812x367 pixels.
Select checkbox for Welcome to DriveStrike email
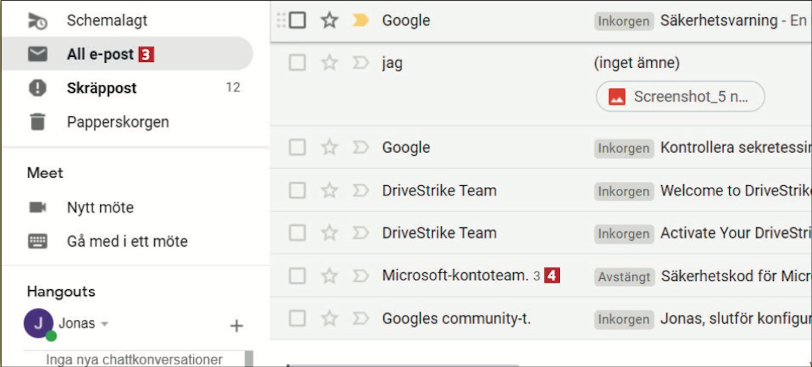297,191
